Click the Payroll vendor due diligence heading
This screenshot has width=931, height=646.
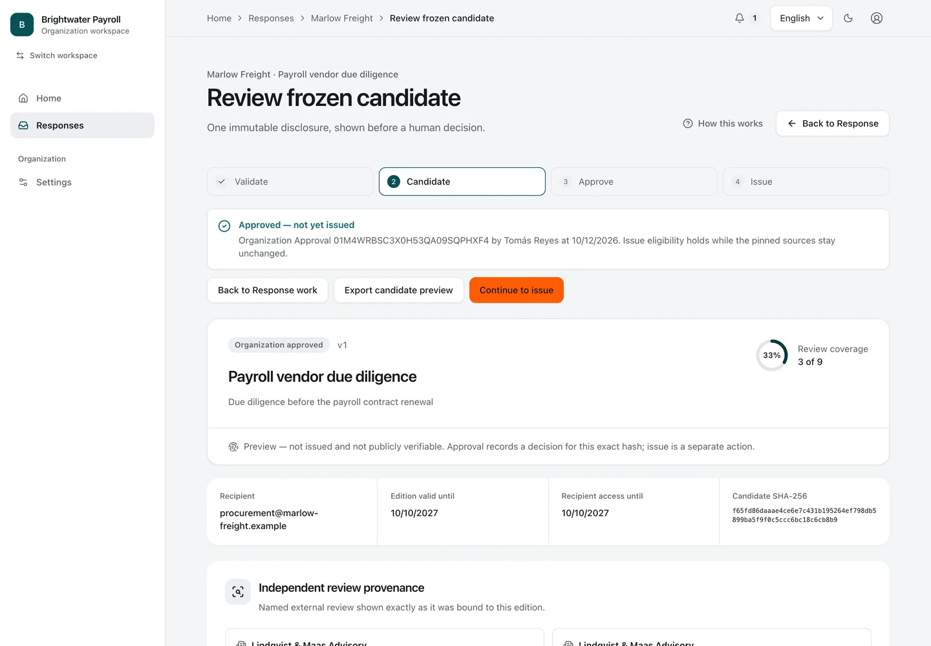[323, 377]
